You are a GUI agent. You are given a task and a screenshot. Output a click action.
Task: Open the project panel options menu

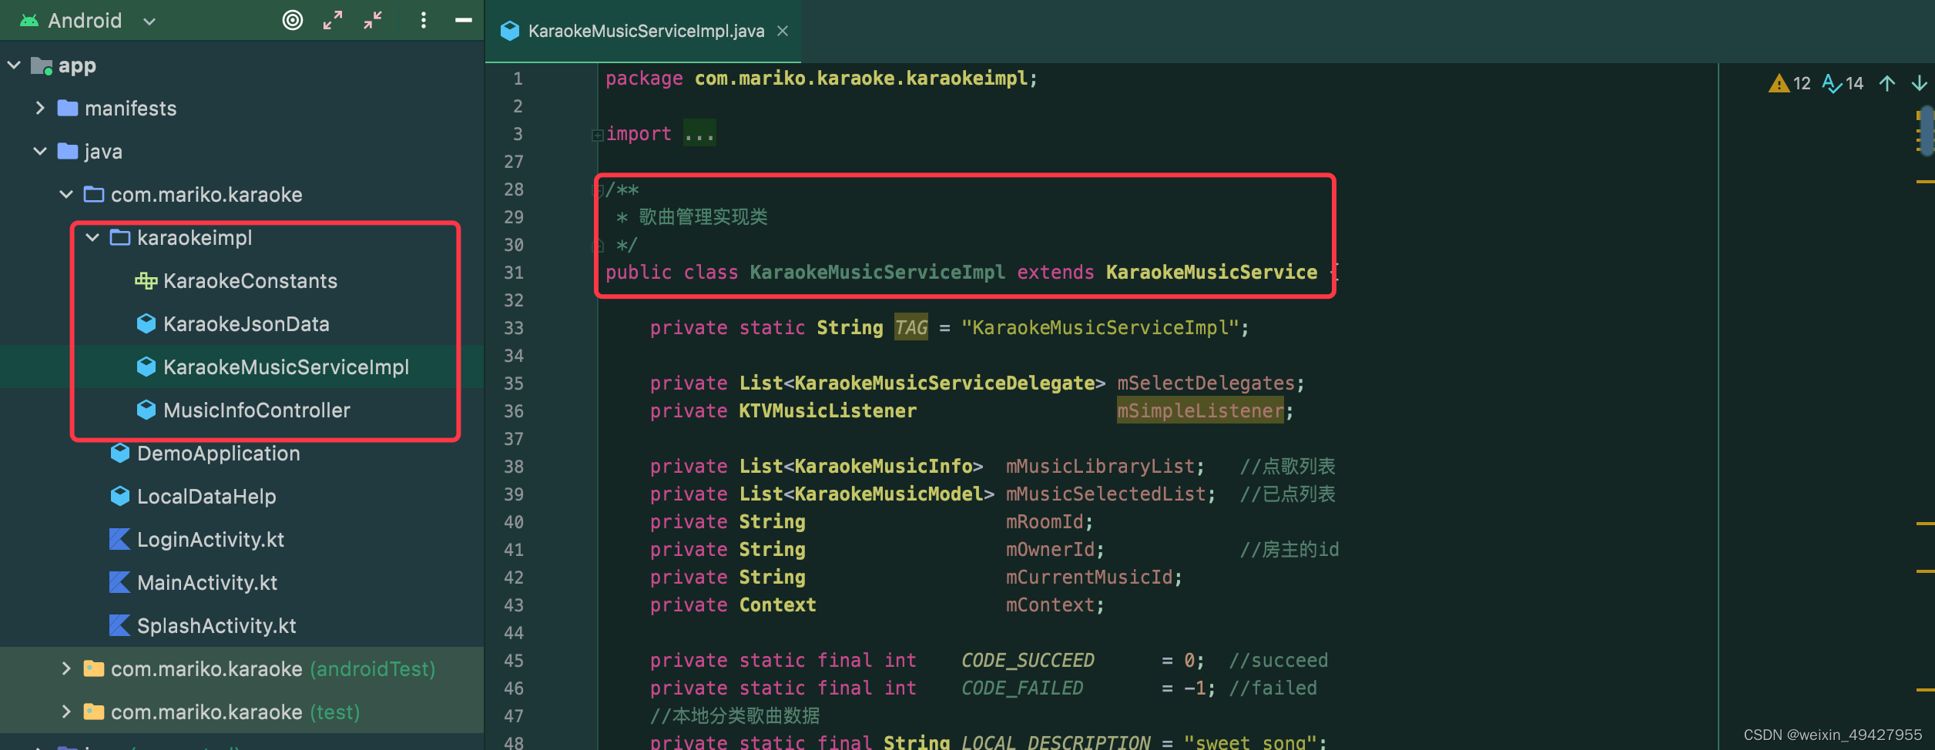[424, 20]
